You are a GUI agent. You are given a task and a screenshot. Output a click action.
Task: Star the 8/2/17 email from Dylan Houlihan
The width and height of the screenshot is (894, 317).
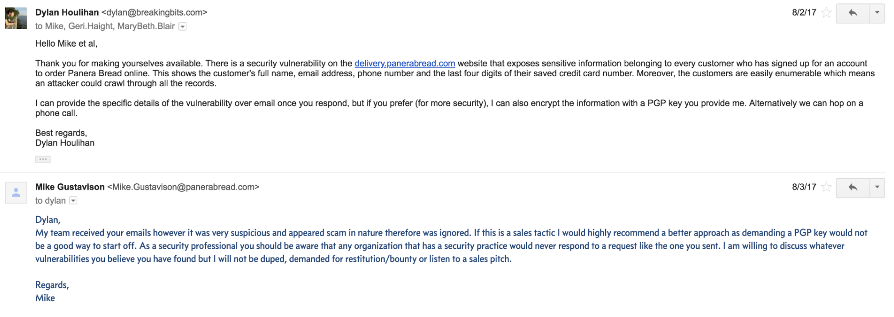[x=826, y=13]
